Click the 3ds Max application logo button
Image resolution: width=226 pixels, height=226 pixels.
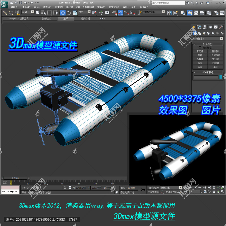5,5
